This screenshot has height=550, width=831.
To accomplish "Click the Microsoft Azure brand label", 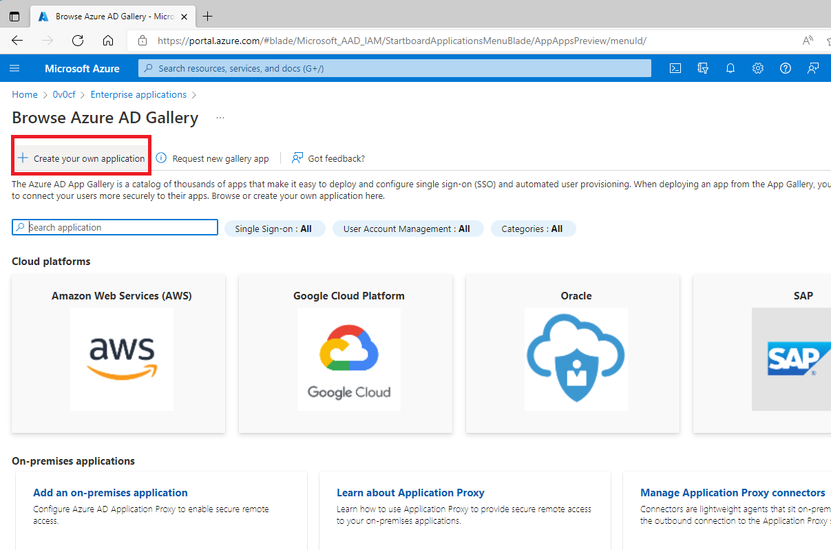I will pyautogui.click(x=82, y=68).
